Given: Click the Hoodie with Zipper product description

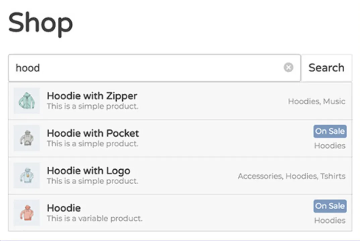Looking at the screenshot, I should click(93, 106).
